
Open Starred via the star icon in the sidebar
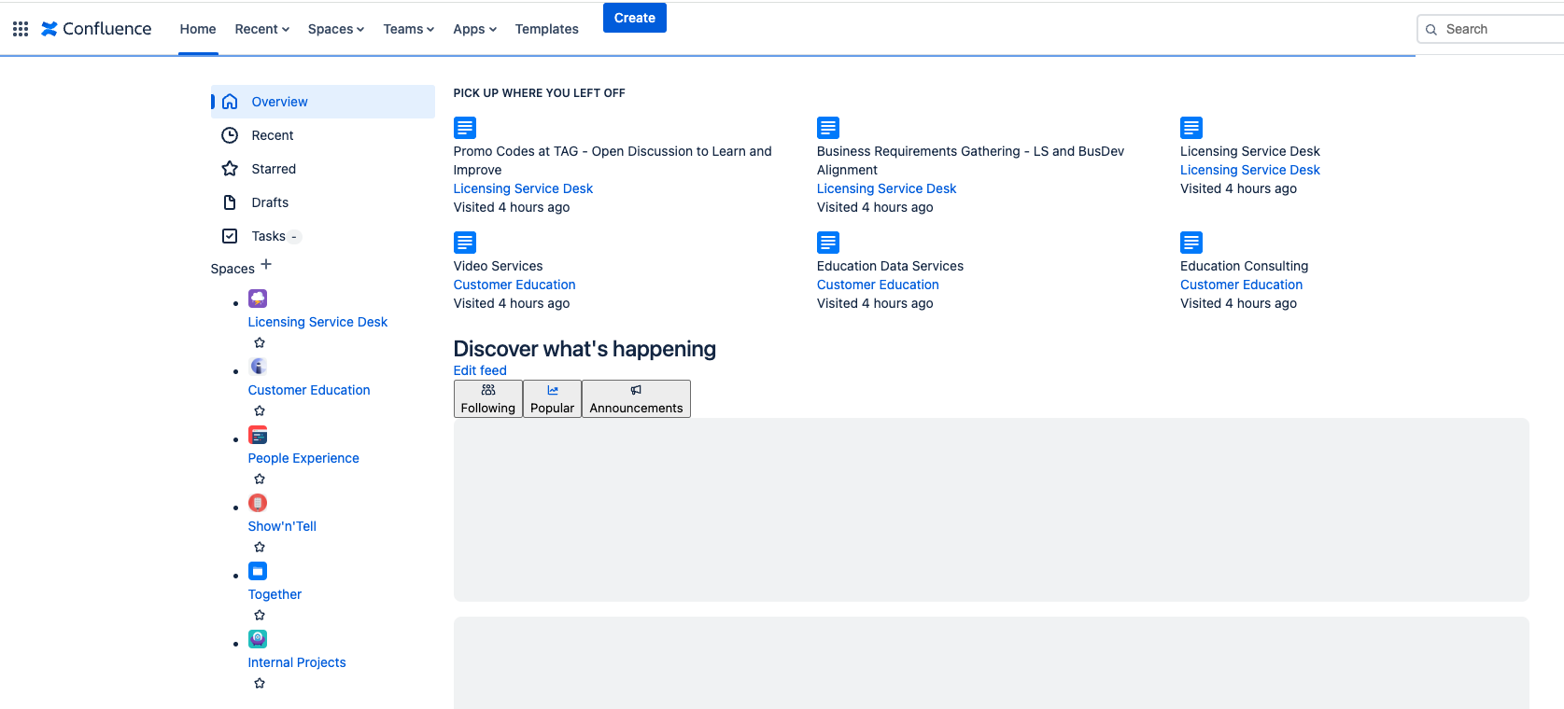[x=230, y=169]
